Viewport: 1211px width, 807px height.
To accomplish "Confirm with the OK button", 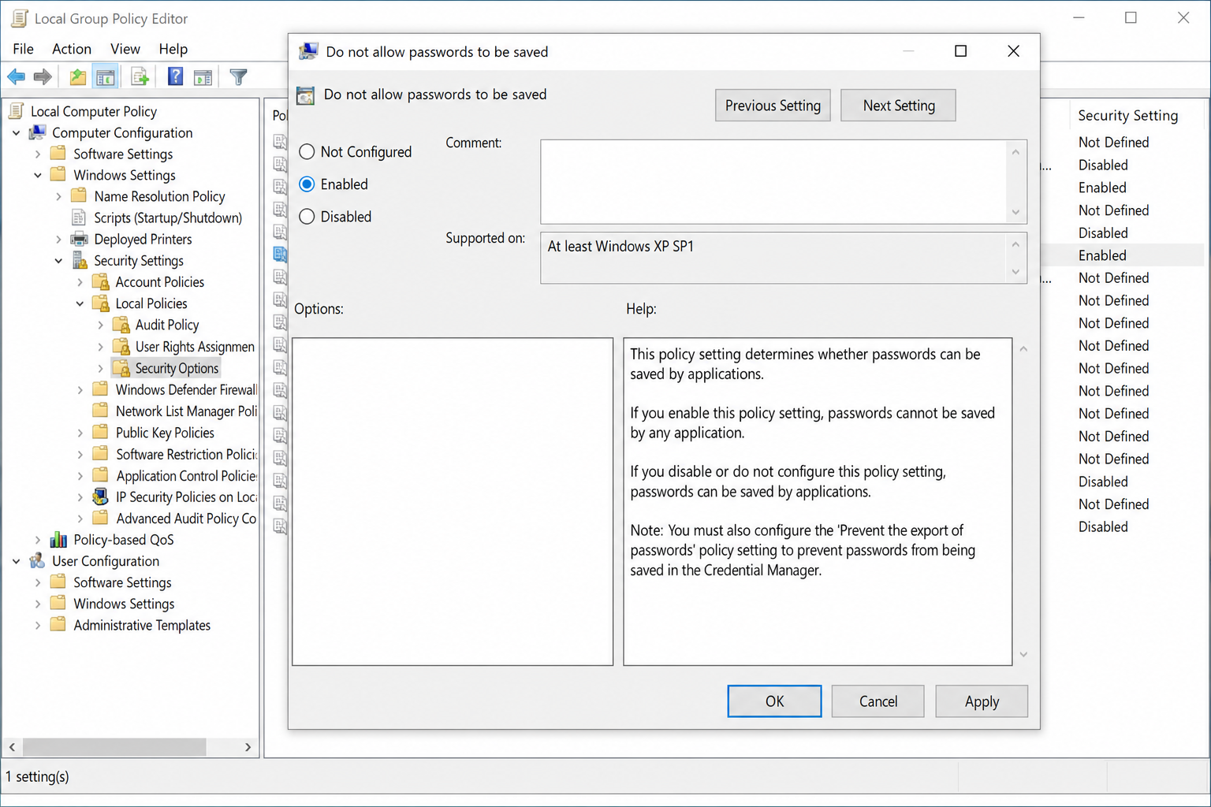I will pos(774,701).
